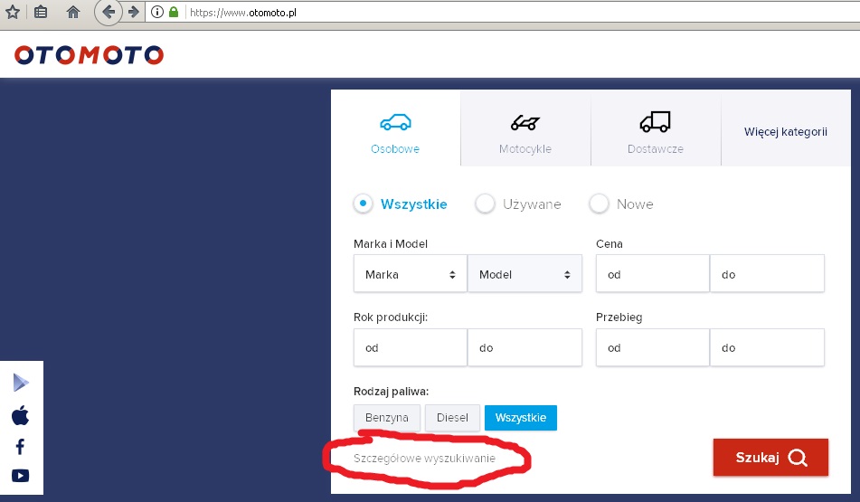
Task: Choose Wszystkie fuel type button
Action: tap(521, 418)
